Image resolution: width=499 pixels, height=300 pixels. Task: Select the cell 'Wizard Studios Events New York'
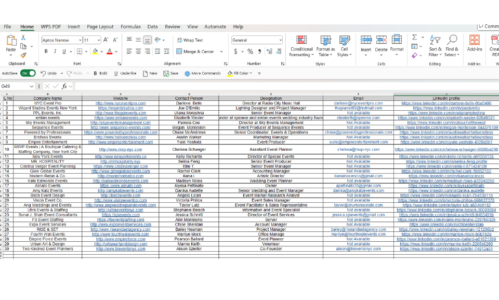tap(48, 108)
